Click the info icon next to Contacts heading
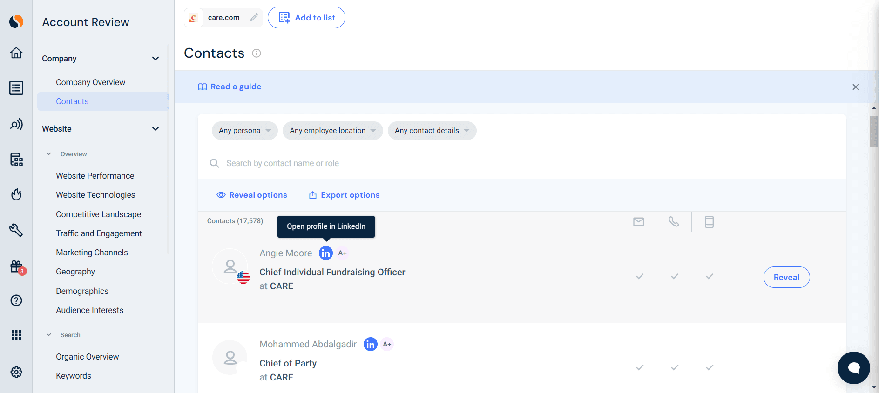The image size is (879, 393). [257, 53]
